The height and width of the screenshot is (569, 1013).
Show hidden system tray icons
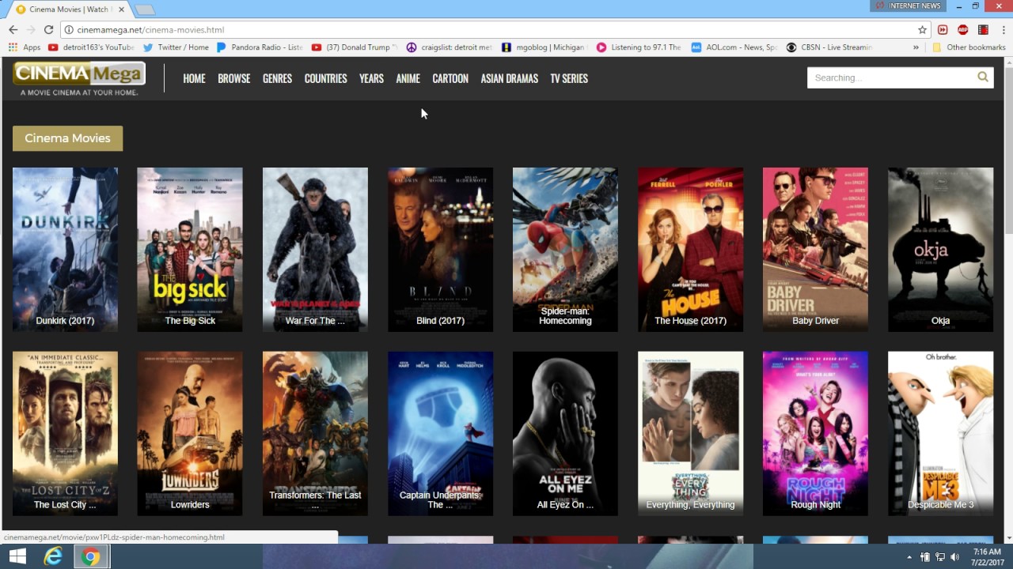[909, 557]
